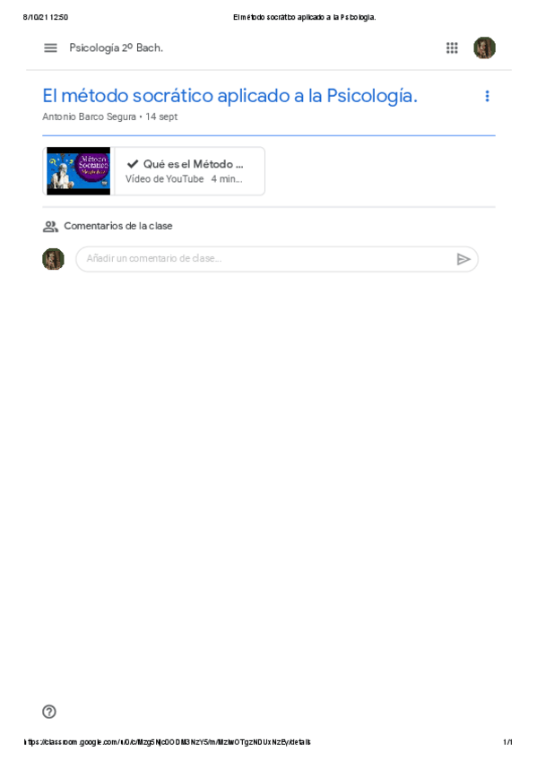Go to Psicología 2º Bach. class page

tap(116, 48)
